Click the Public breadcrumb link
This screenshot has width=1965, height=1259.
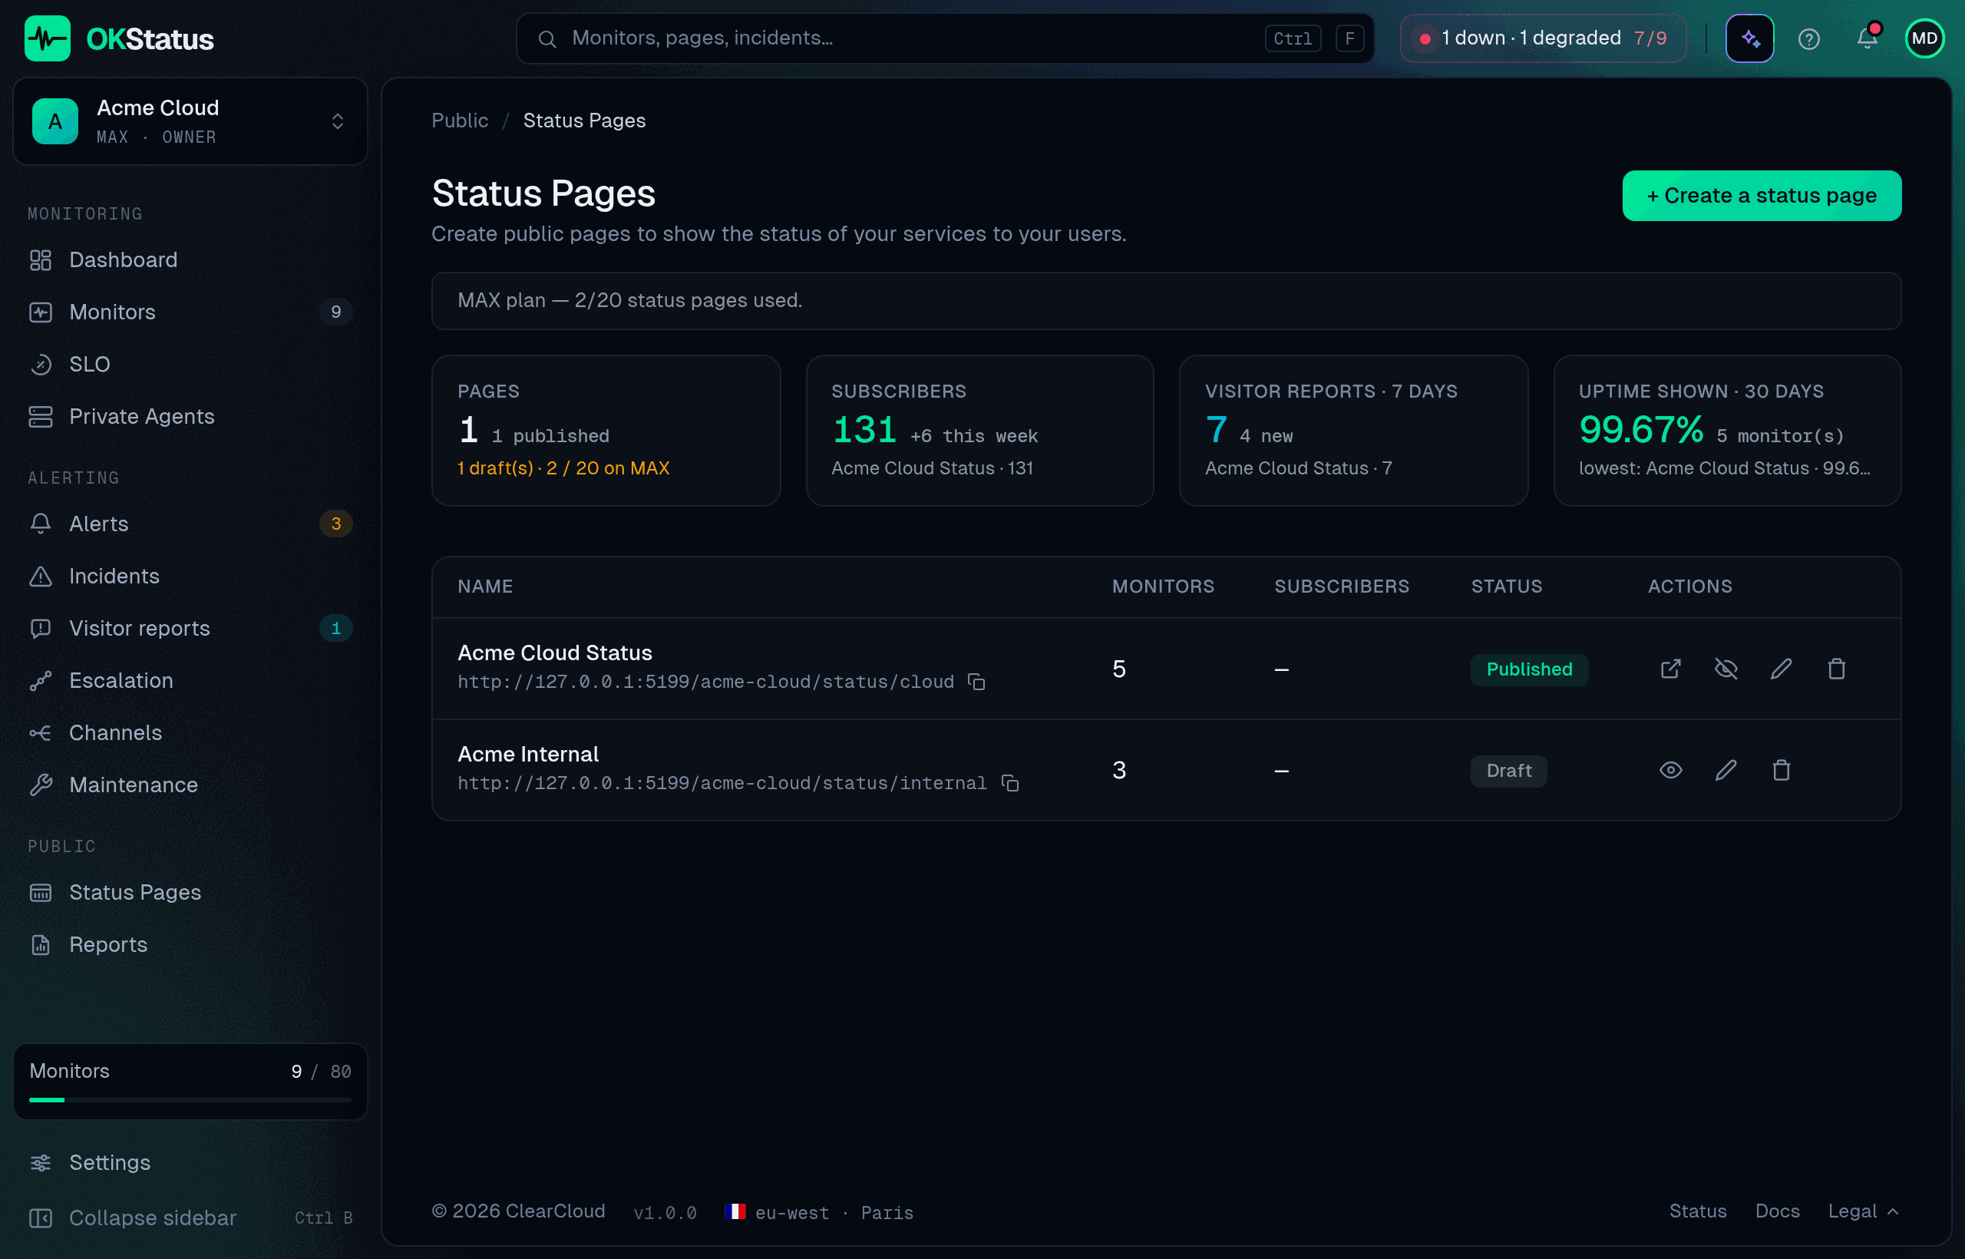click(x=459, y=121)
